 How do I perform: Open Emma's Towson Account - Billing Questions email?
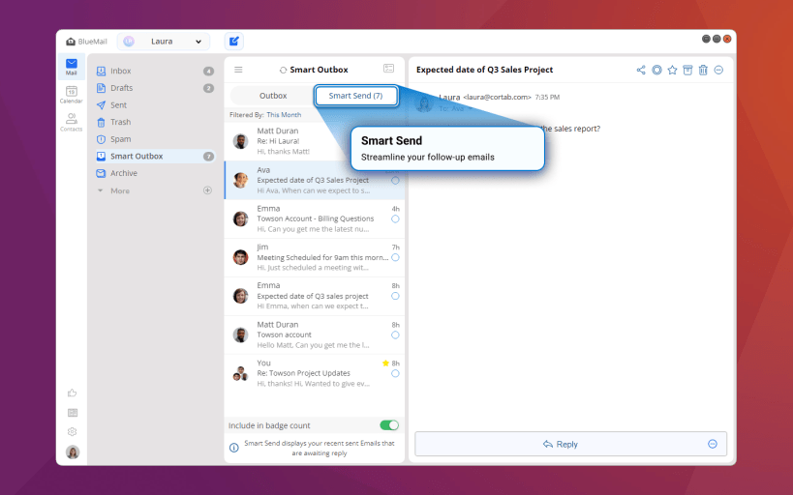pos(314,218)
